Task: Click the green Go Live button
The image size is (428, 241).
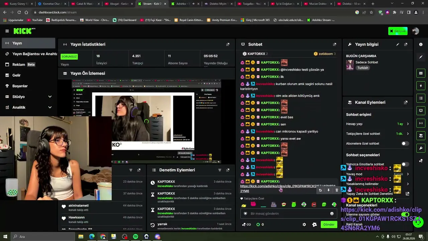Action: click(x=398, y=31)
